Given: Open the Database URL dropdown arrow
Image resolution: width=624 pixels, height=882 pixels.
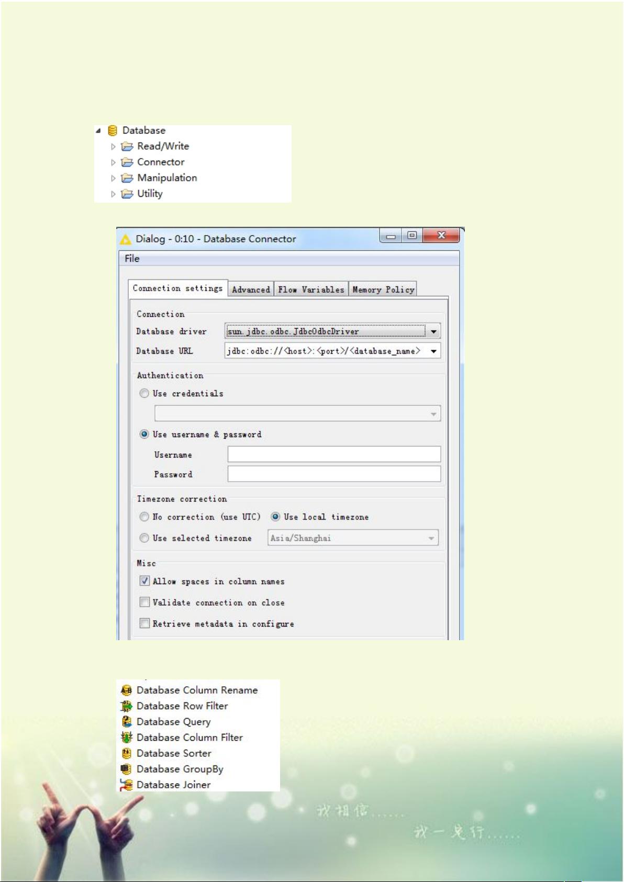Looking at the screenshot, I should tap(433, 351).
